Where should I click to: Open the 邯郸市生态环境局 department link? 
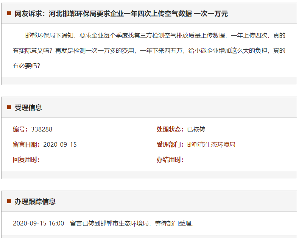coord(211,144)
